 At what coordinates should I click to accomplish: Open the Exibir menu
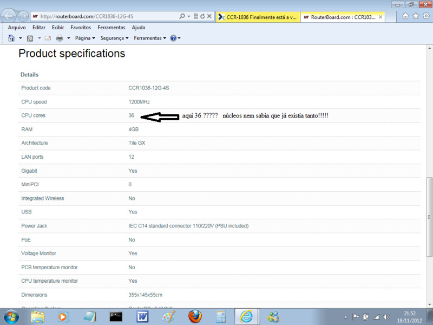(58, 28)
